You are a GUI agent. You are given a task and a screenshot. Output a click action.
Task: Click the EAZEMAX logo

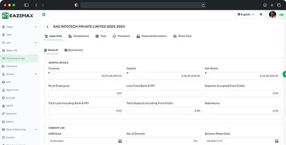(x=17, y=16)
